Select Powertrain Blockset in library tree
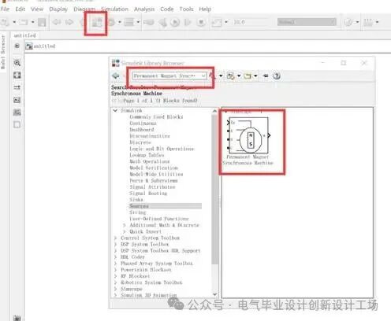This screenshot has width=391, height=321. [146, 270]
